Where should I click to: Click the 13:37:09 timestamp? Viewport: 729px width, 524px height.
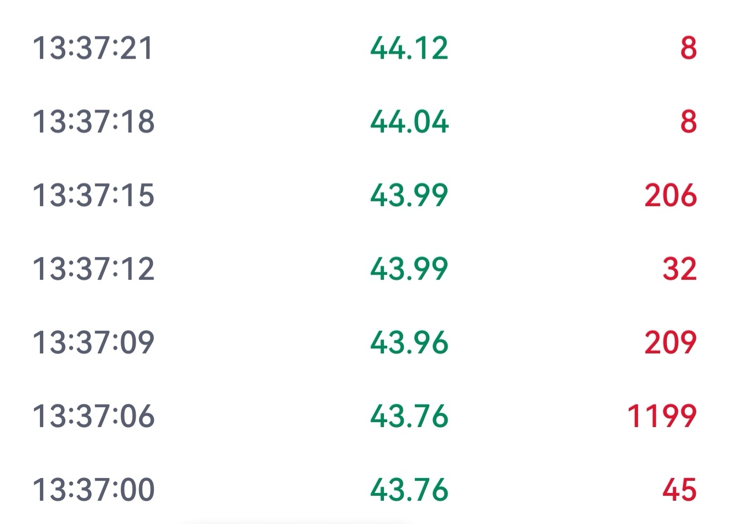click(x=93, y=342)
